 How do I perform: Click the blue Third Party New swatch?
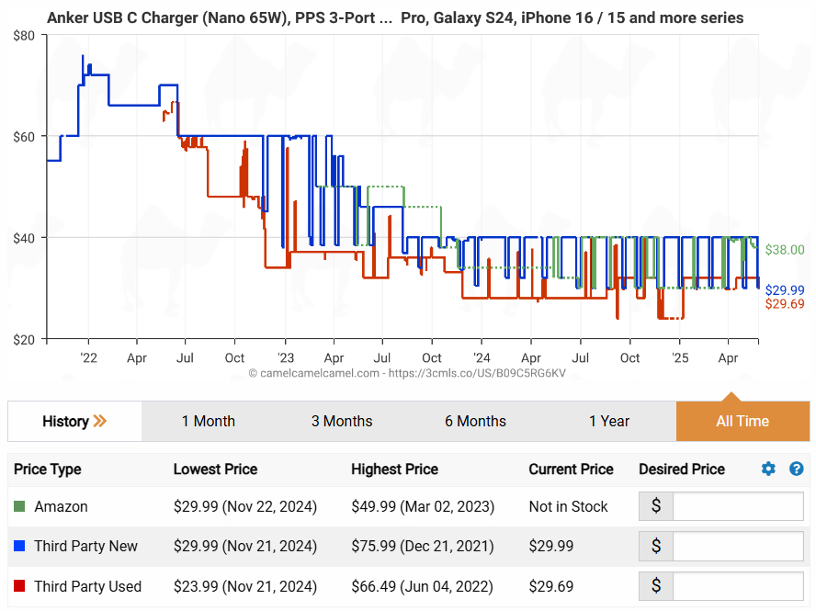tap(20, 547)
